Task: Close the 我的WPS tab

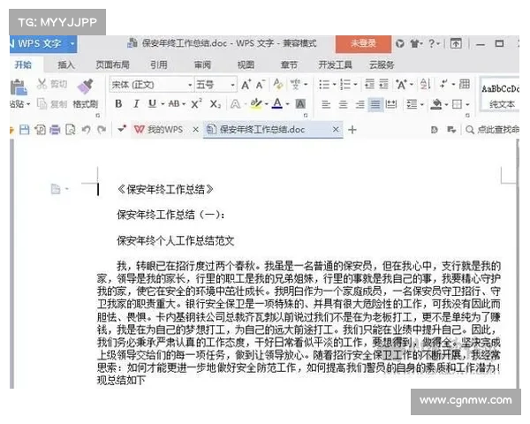Action: [195, 130]
